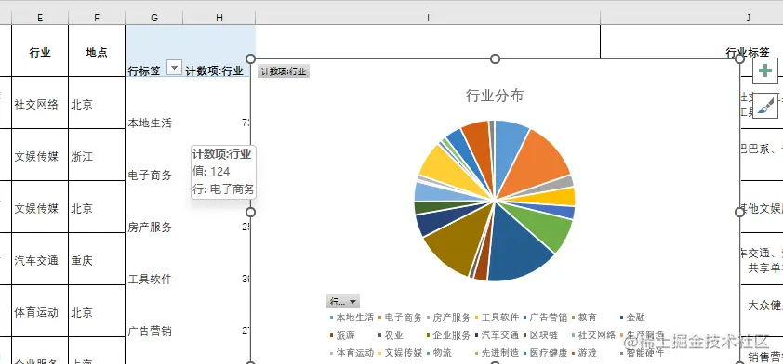Click the left-middle chart resize handle
Viewport: 783px width, 364px height.
pyautogui.click(x=251, y=213)
